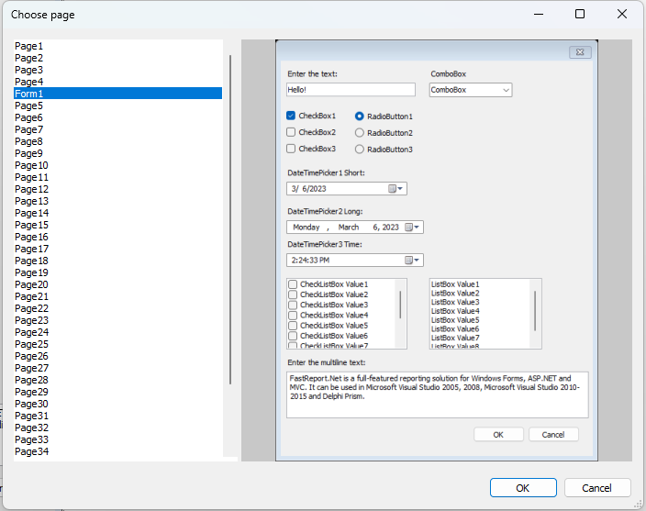
Task: Click calendar icon in DateTimePicker3 Time
Action: 409,261
